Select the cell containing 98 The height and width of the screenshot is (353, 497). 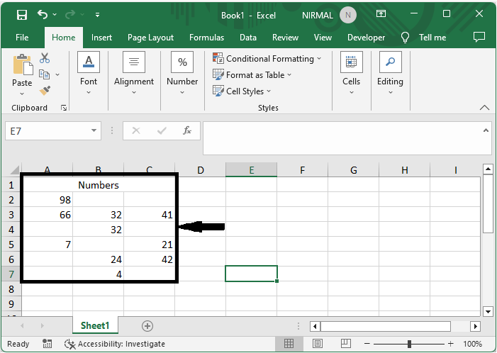click(x=48, y=200)
